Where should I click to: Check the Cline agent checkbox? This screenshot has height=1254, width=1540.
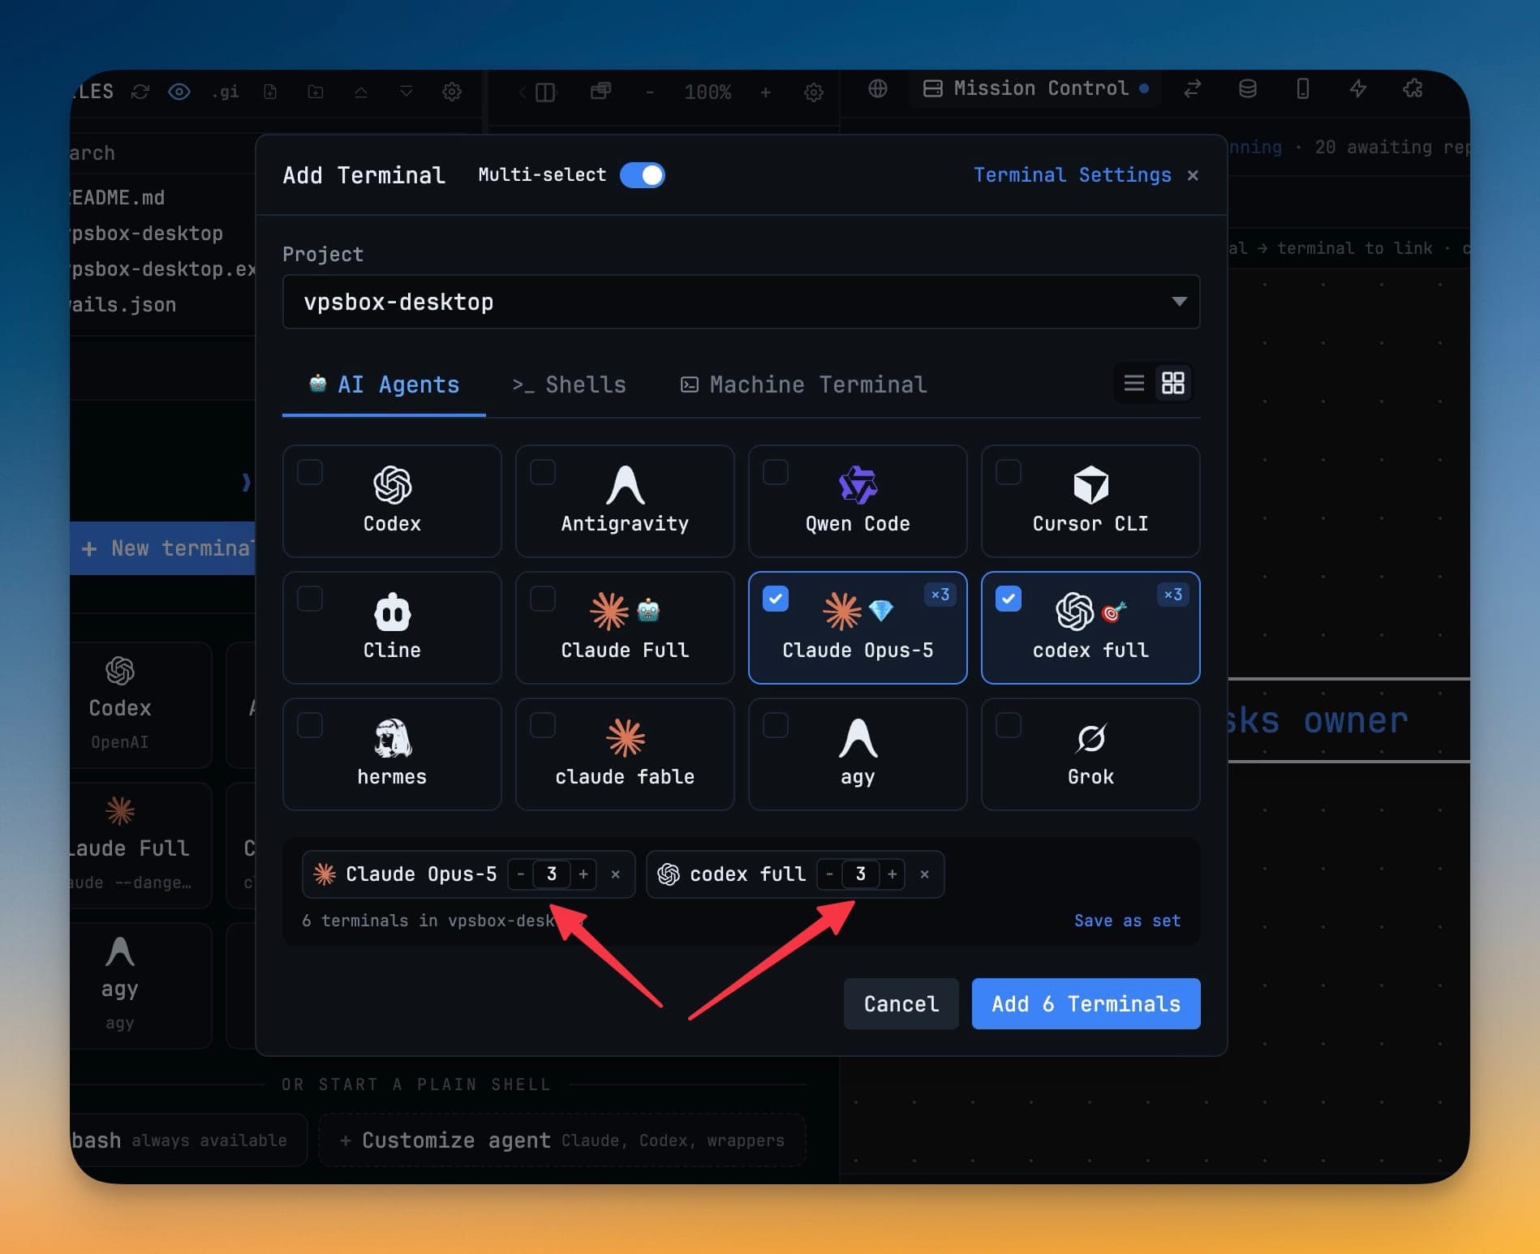310,599
